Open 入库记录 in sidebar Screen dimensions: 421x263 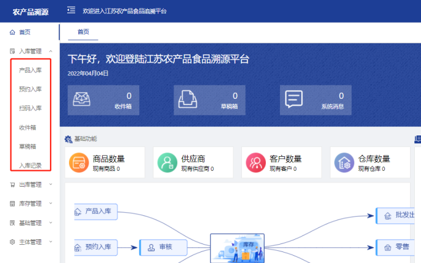(31, 165)
